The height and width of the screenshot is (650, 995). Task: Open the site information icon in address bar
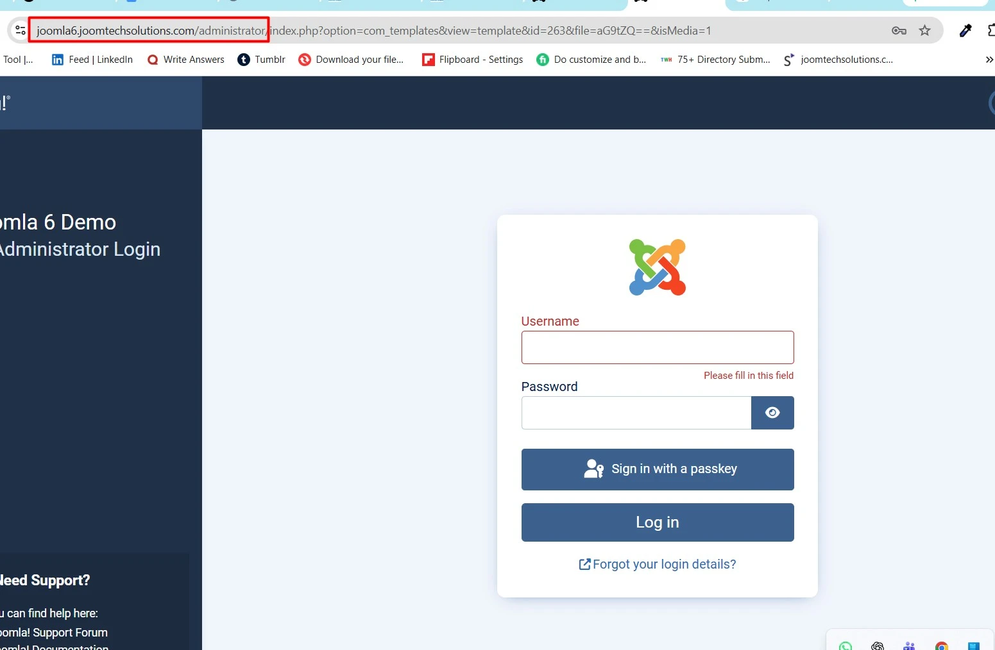tap(20, 30)
